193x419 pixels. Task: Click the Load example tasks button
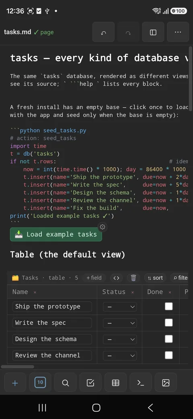56,234
